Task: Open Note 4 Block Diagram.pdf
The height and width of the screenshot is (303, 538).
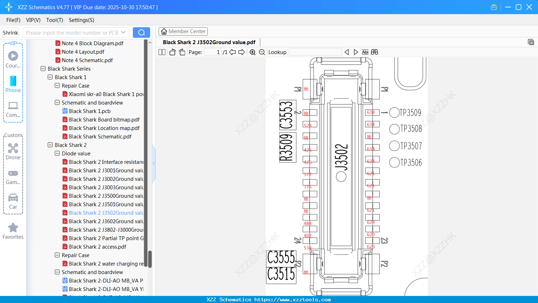Action: coord(89,43)
